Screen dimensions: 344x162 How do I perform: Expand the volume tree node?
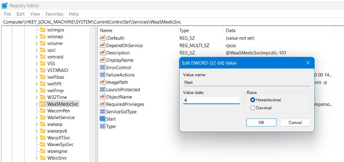(36, 43)
